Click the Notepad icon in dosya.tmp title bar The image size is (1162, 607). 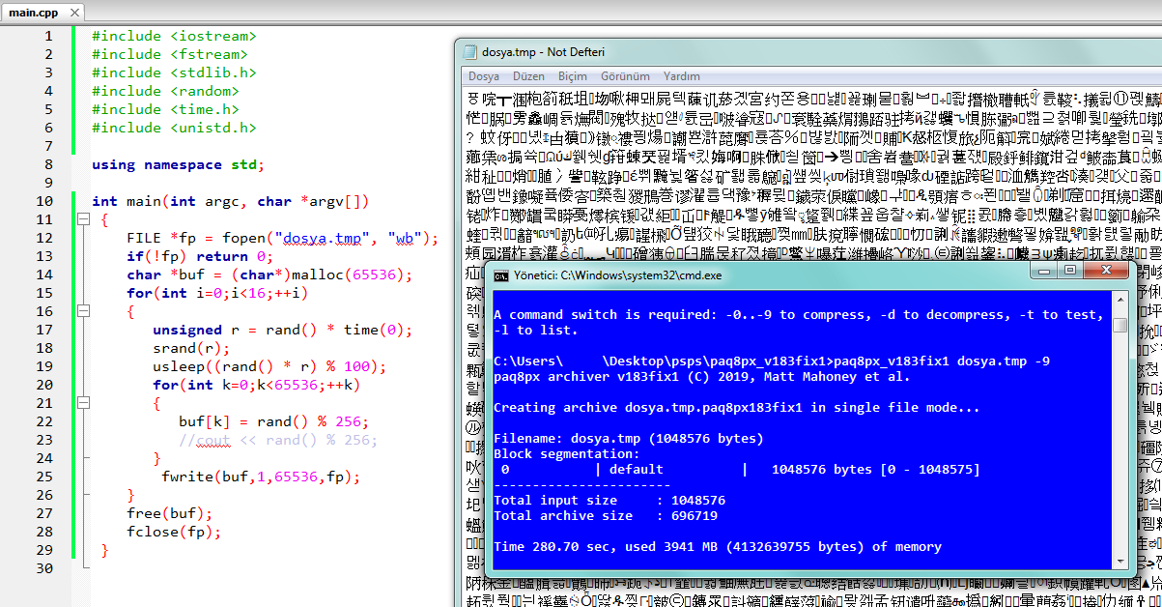pos(470,52)
